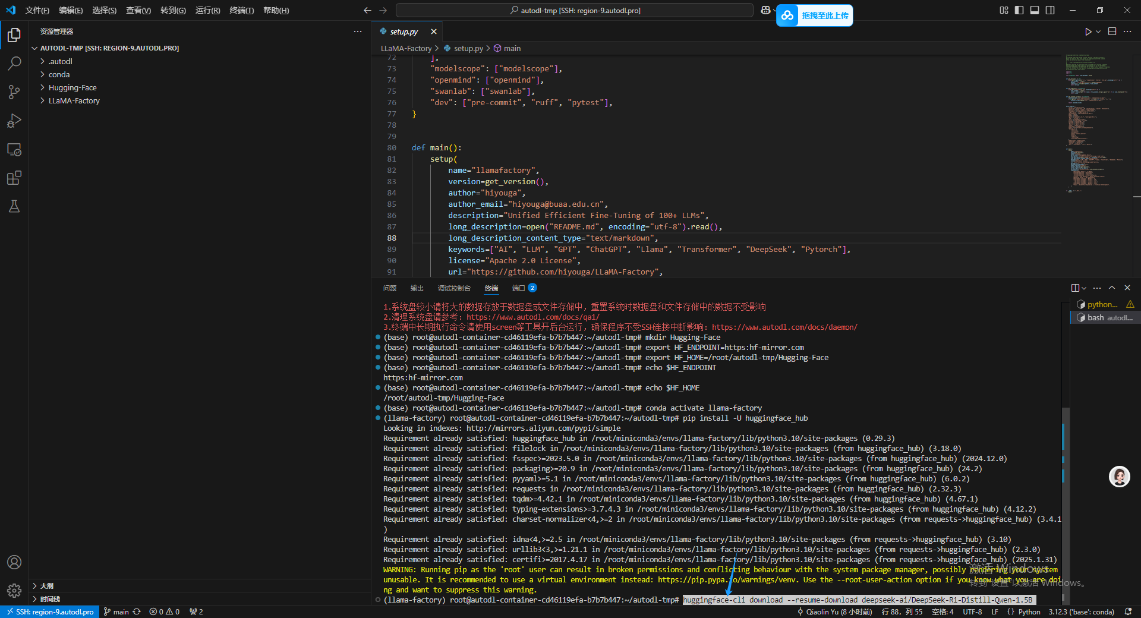Open Remote Explorer view in activity bar
The width and height of the screenshot is (1141, 618).
14,149
